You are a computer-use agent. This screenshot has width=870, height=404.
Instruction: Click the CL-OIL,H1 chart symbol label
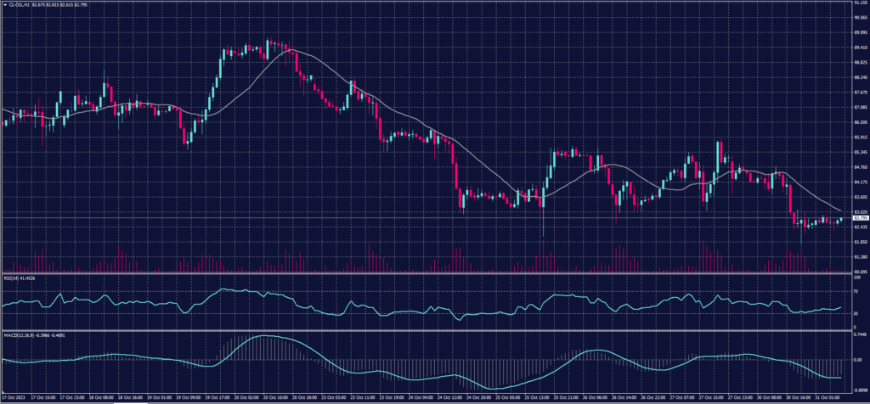click(20, 4)
